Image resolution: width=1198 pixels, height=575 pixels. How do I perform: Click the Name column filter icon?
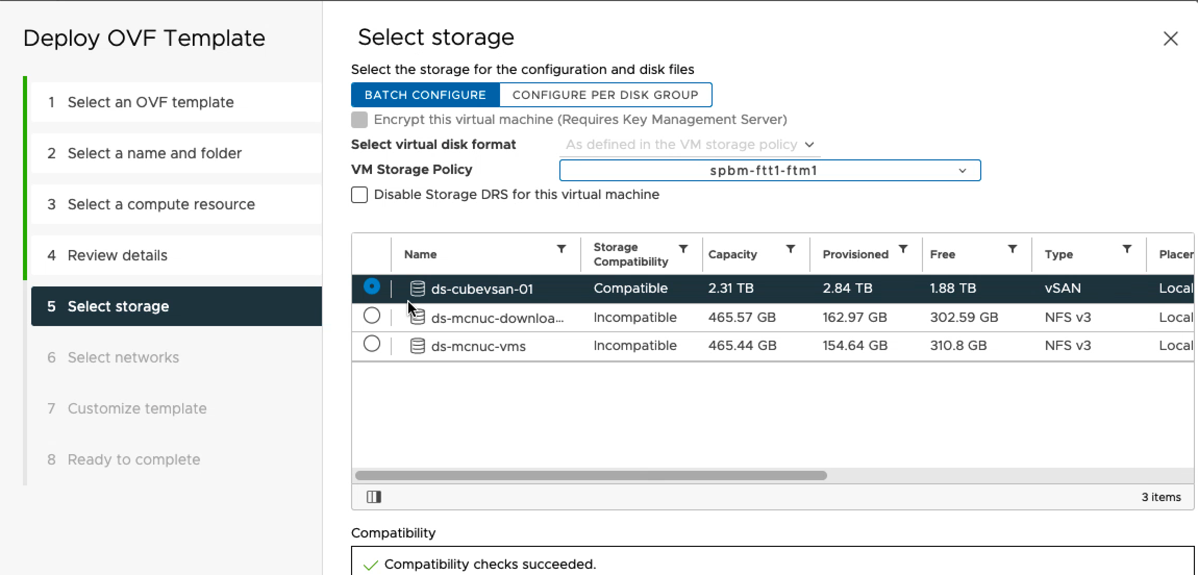tap(561, 249)
